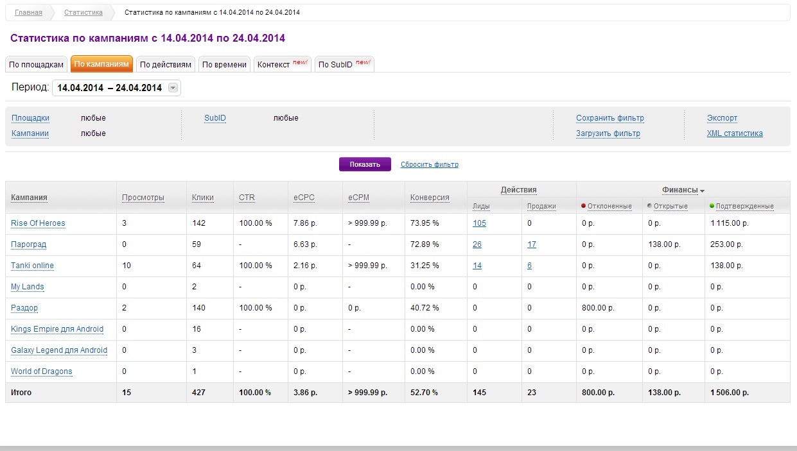Click the 105 leads value for Rise Of Heroes
This screenshot has width=797, height=451.
point(479,223)
